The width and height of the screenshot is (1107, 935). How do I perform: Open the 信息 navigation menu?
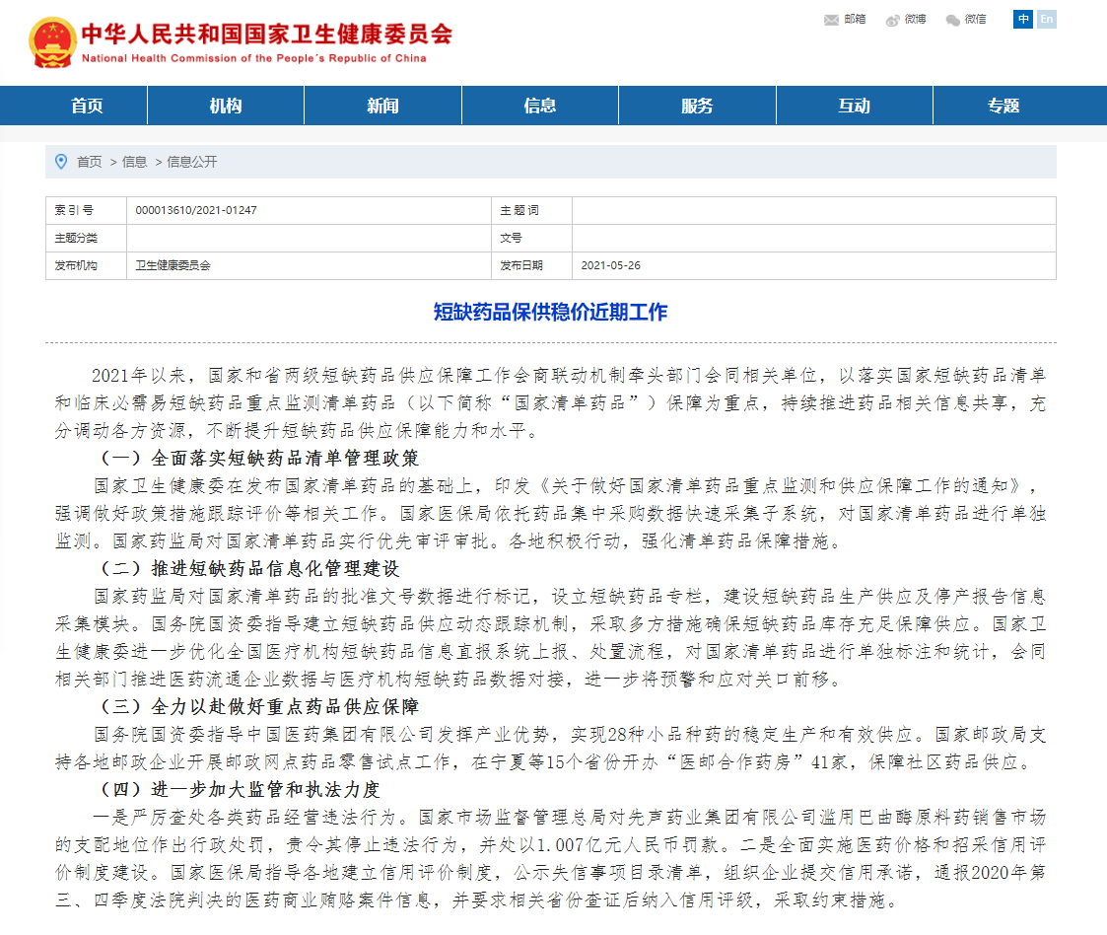(x=539, y=105)
